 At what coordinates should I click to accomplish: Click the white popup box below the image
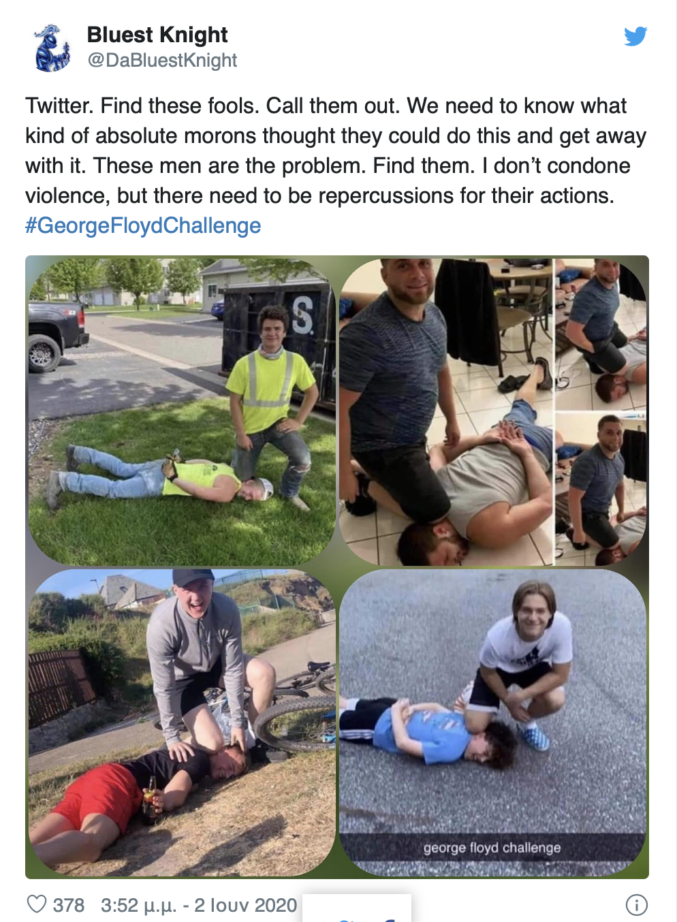357,908
